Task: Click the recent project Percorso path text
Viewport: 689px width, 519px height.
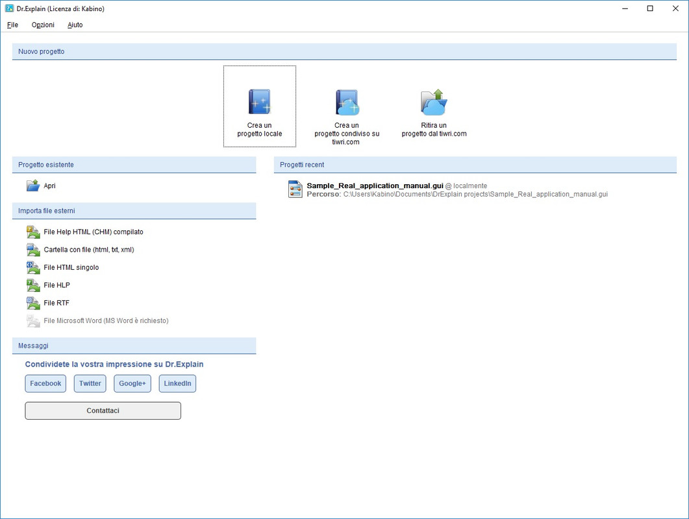Action: click(457, 194)
